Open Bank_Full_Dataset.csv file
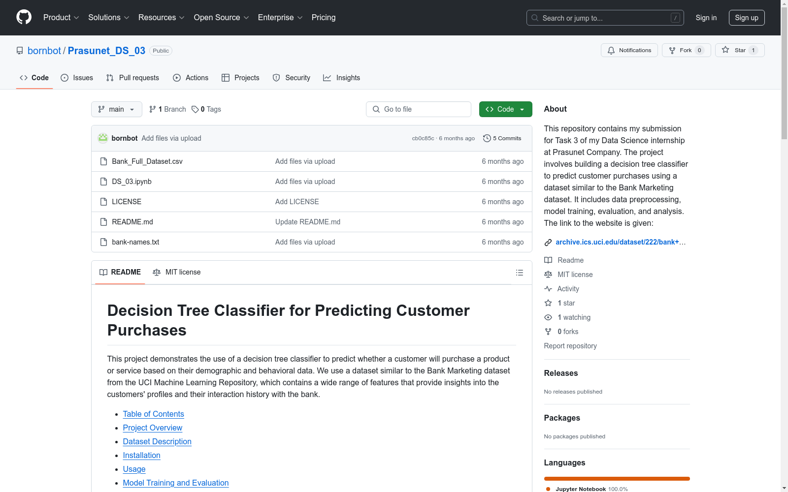Screen dimensions: 788x492 pos(147,161)
